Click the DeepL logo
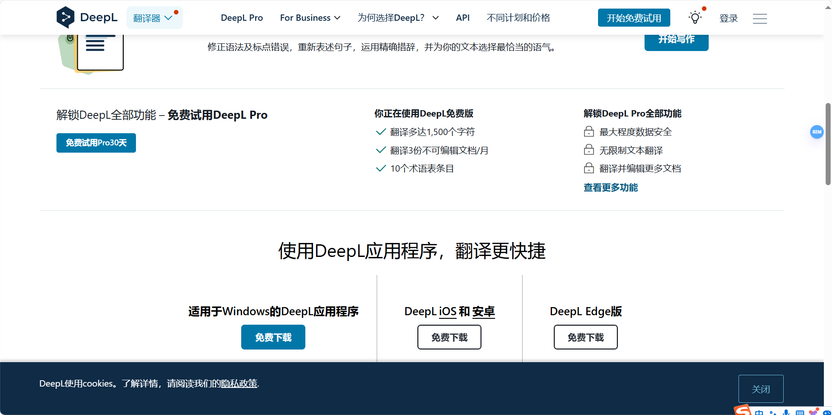The width and height of the screenshot is (832, 415). coord(88,17)
